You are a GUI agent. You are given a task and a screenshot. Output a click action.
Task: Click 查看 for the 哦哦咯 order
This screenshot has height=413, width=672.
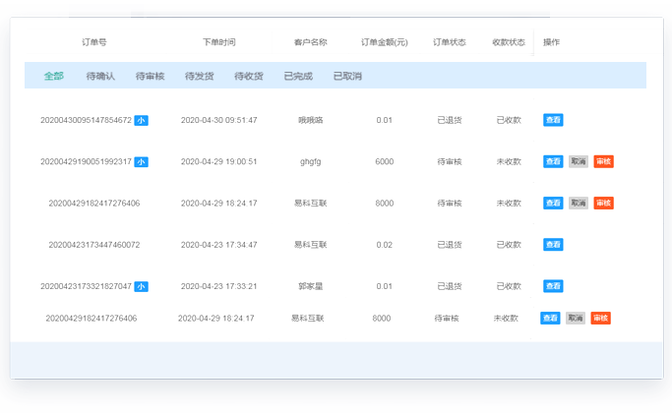pos(553,120)
